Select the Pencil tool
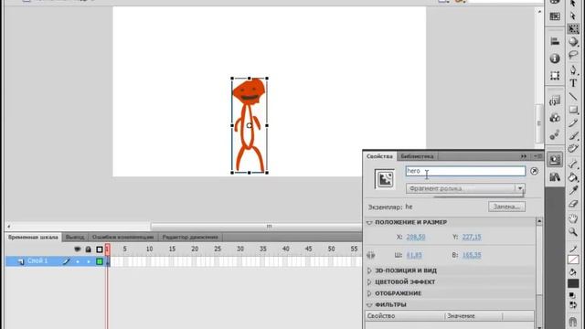Image resolution: width=585 pixels, height=329 pixels. (573, 122)
